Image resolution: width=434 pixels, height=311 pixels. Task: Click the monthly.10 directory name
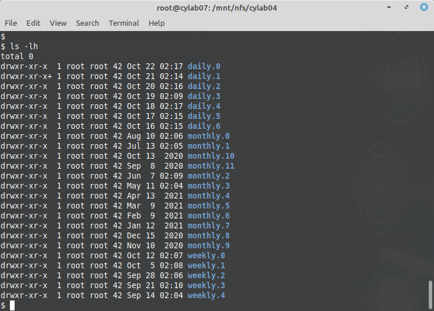(x=211, y=156)
